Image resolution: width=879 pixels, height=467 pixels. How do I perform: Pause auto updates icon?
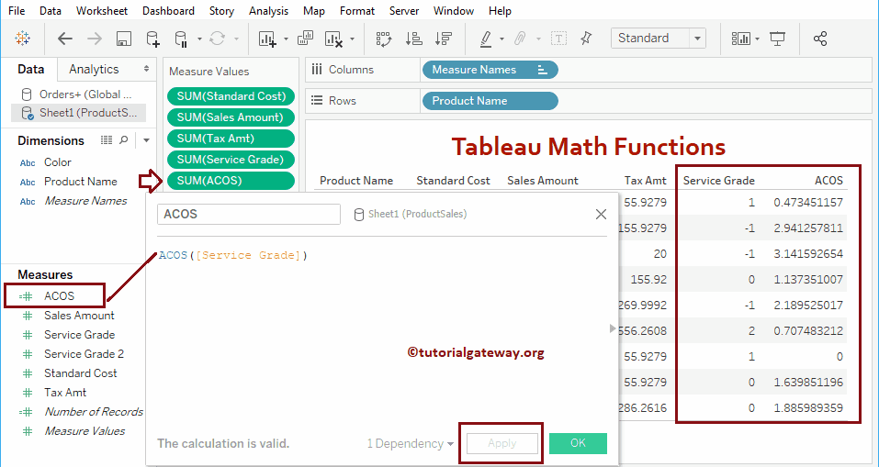pyautogui.click(x=181, y=39)
